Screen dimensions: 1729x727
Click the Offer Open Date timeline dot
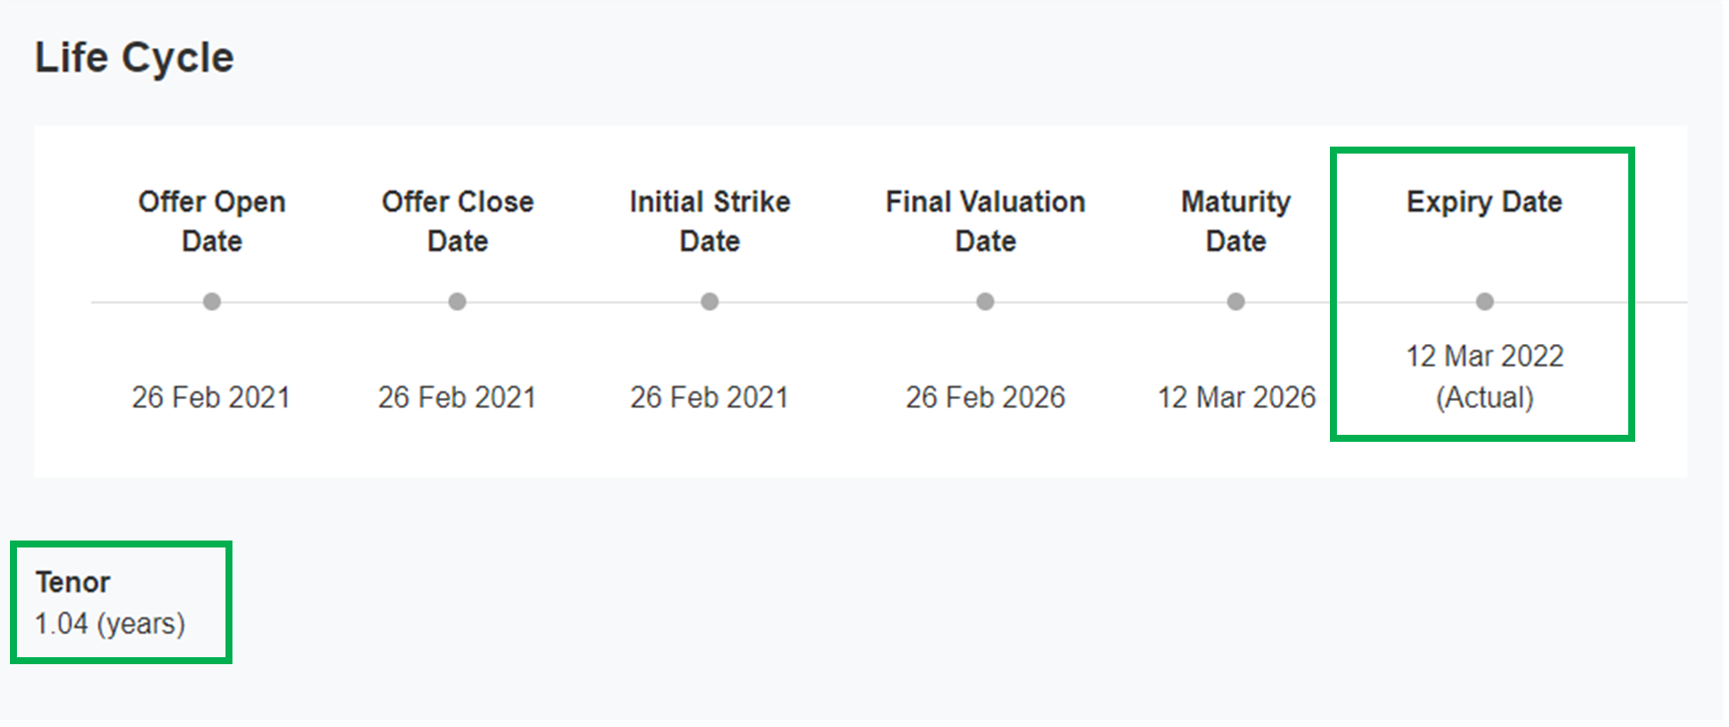pyautogui.click(x=212, y=301)
